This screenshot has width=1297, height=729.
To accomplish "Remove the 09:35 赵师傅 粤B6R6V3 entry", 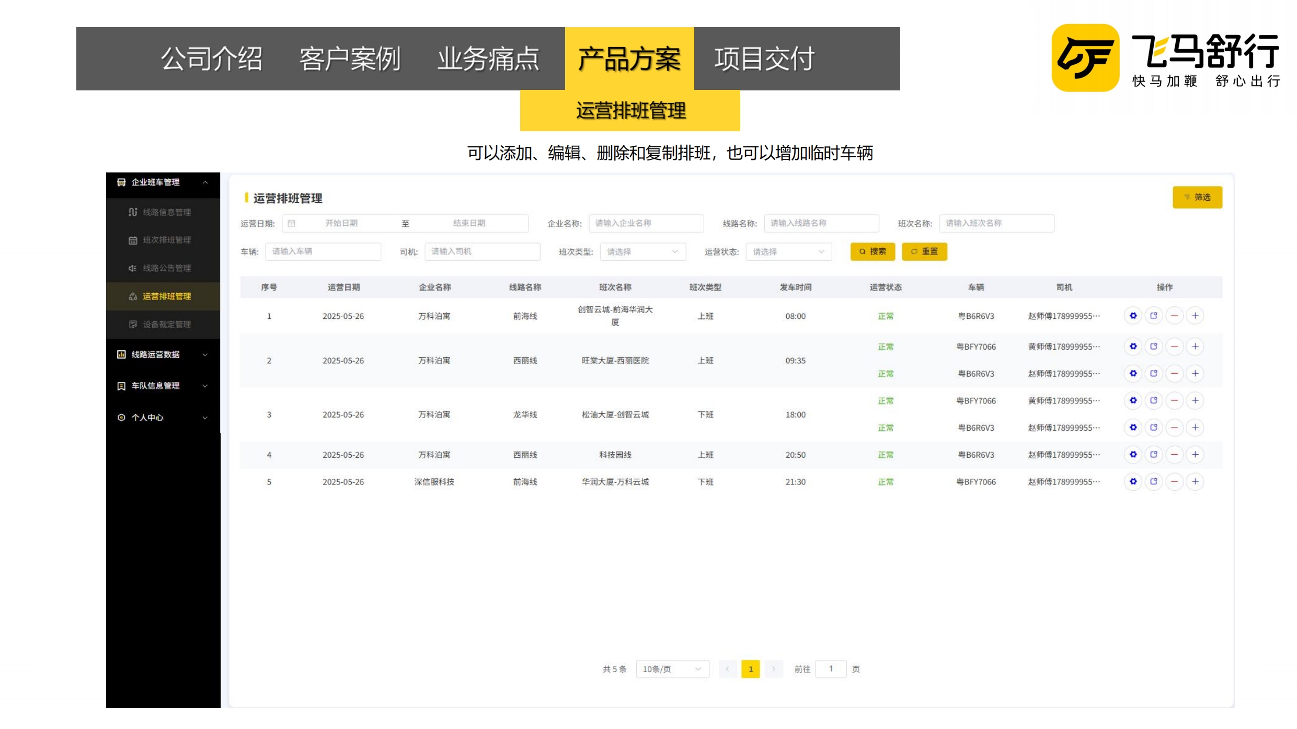I will [1174, 374].
